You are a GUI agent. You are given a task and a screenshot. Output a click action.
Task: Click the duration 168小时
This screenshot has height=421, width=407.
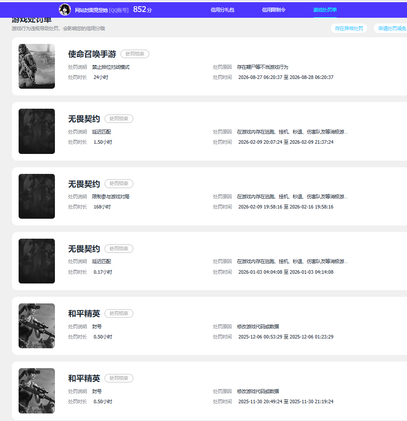coord(102,207)
